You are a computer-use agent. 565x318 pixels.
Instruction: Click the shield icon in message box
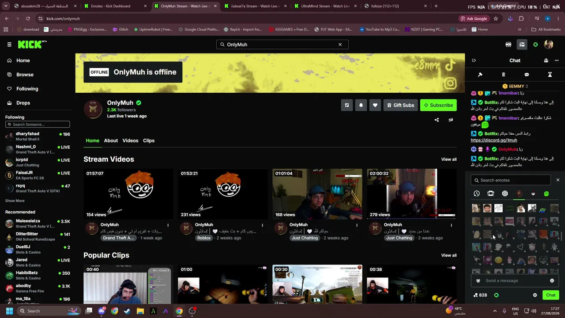click(x=478, y=281)
